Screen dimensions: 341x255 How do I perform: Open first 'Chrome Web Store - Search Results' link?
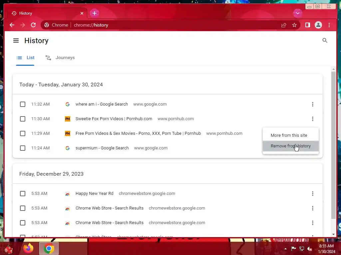(109, 208)
